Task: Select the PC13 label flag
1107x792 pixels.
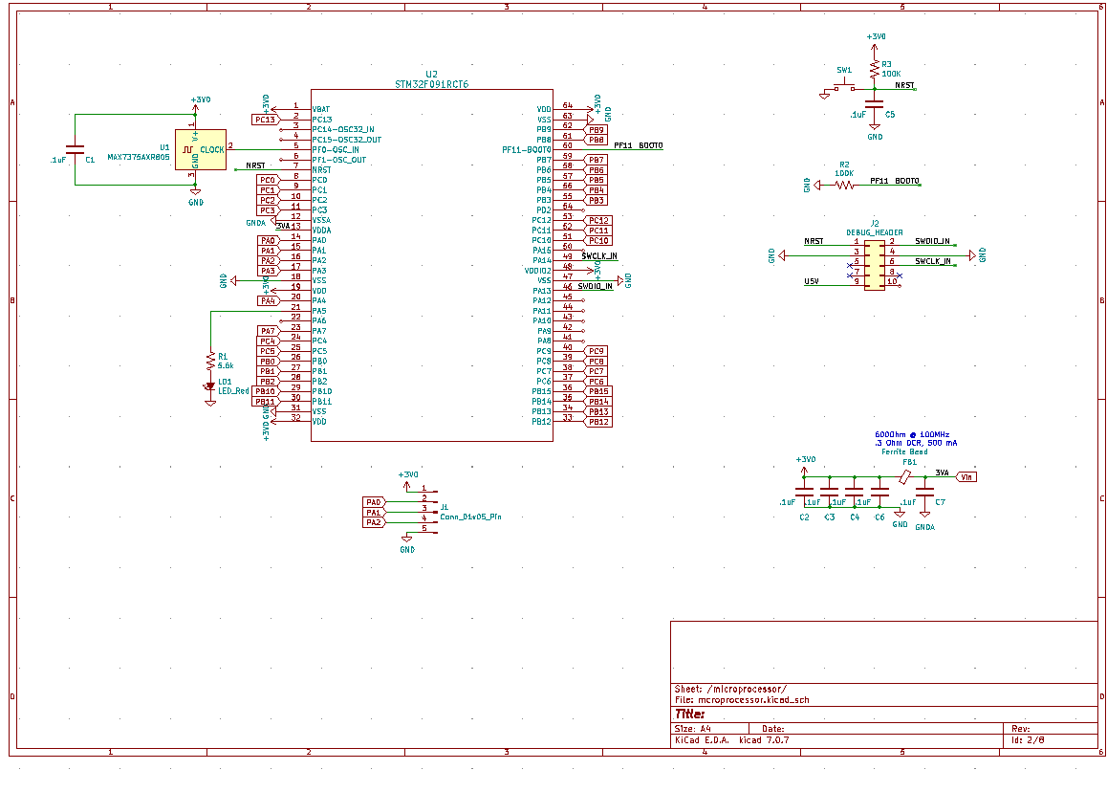Action: tap(266, 120)
